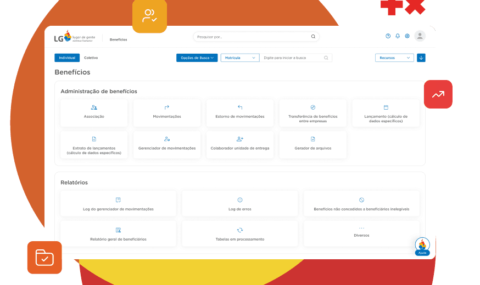Open settings gear icon in header
The image size is (480, 285).
[x=407, y=36]
